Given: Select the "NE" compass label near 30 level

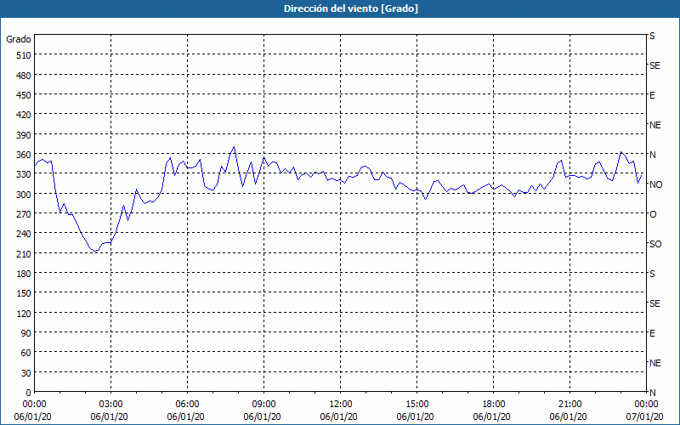Looking at the screenshot, I should tap(655, 363).
